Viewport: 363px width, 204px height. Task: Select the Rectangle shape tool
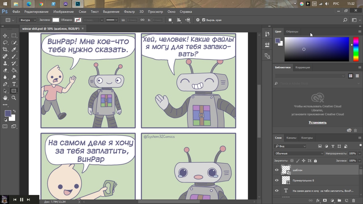[14, 91]
